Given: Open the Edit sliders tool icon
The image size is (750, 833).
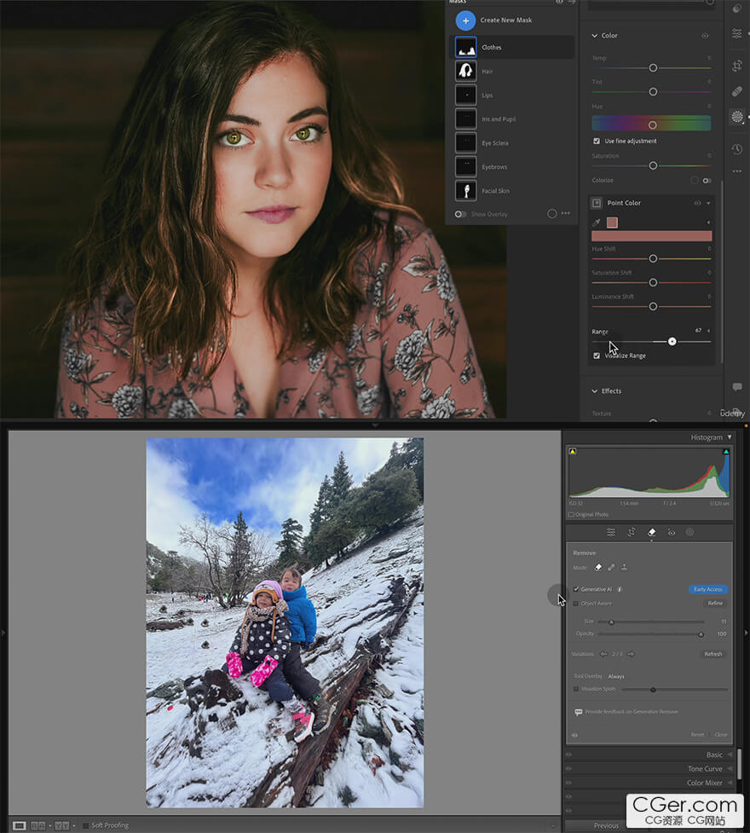Looking at the screenshot, I should [611, 532].
